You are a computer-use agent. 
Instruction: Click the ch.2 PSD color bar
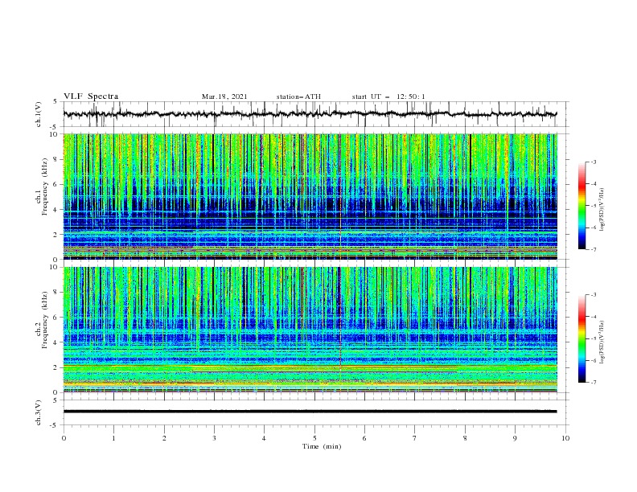(x=582, y=338)
